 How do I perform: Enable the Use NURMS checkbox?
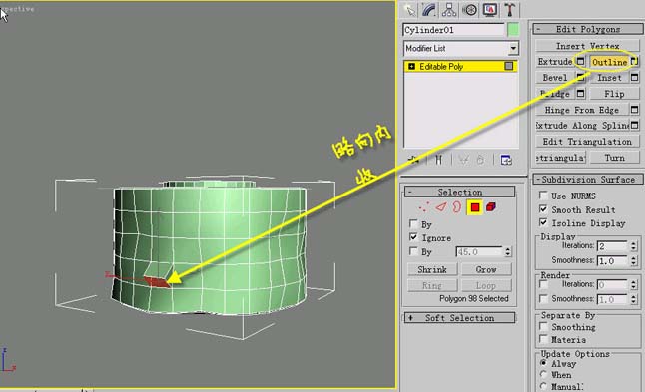point(543,196)
